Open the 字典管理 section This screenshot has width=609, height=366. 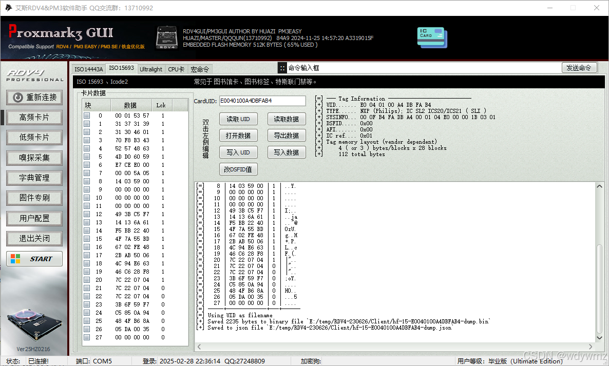[34, 178]
